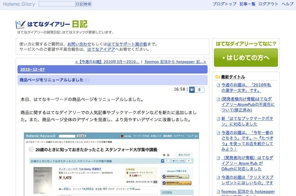Click the B! Hatena bookmark icon
Screen dimensions: 296x196
click(x=192, y=89)
